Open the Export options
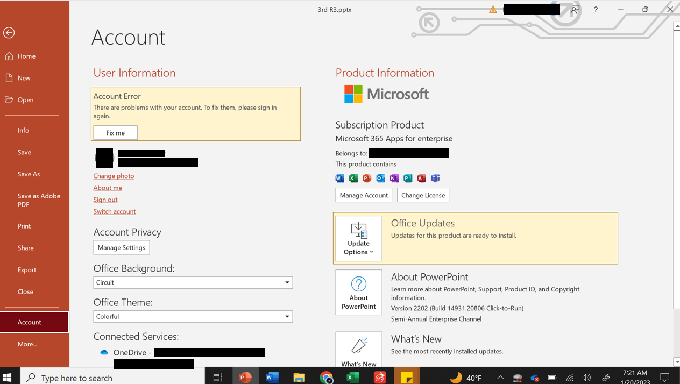Screen dimensions: 680x384 coord(34,270)
